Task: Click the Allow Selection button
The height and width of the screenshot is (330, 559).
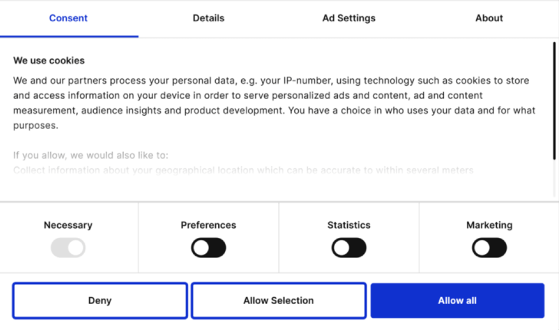Action: pyautogui.click(x=279, y=301)
